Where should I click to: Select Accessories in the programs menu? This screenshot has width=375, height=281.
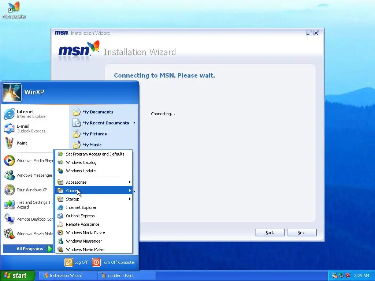(x=94, y=182)
